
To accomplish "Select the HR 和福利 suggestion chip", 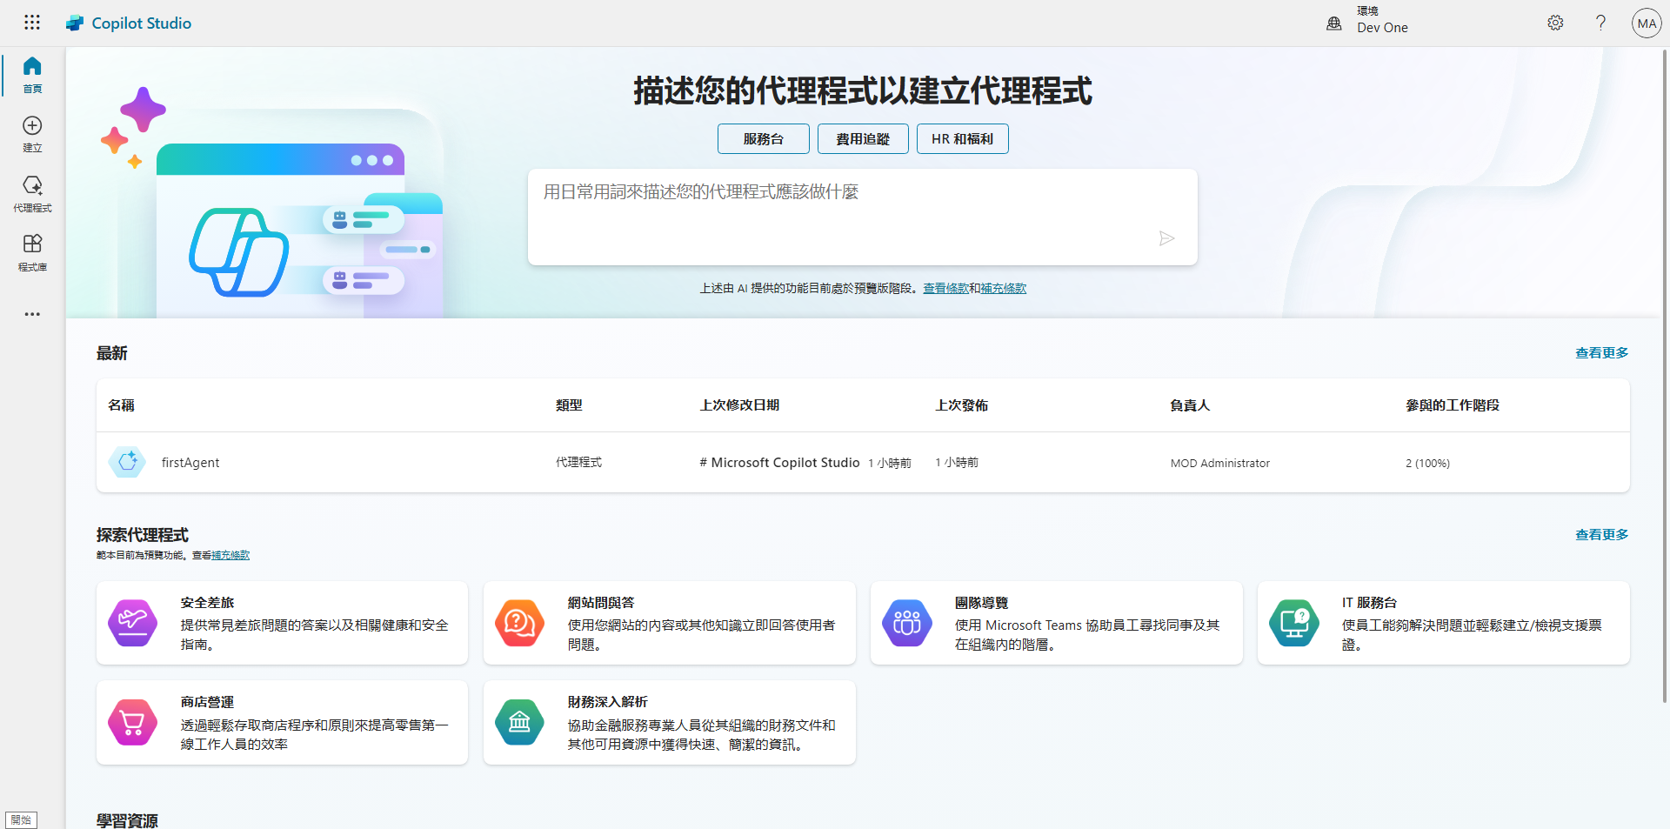I will click(963, 139).
